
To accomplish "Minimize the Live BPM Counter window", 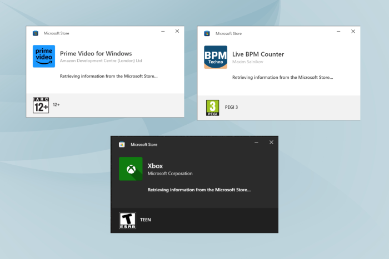I will point(338,32).
